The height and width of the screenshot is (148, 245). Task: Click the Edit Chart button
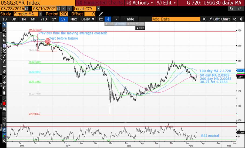[219, 19]
